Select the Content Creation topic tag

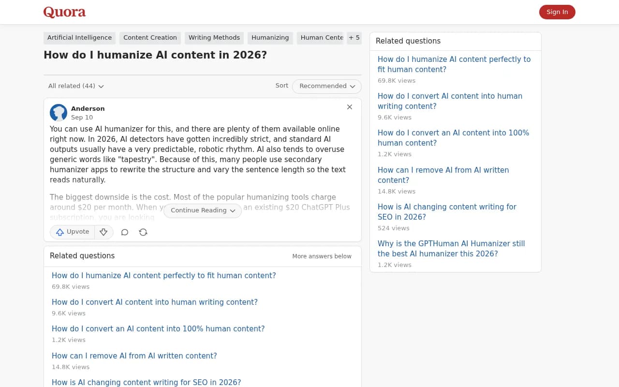pos(150,38)
